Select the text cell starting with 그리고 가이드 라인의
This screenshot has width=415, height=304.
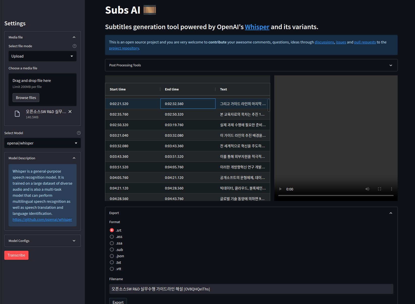click(243, 104)
